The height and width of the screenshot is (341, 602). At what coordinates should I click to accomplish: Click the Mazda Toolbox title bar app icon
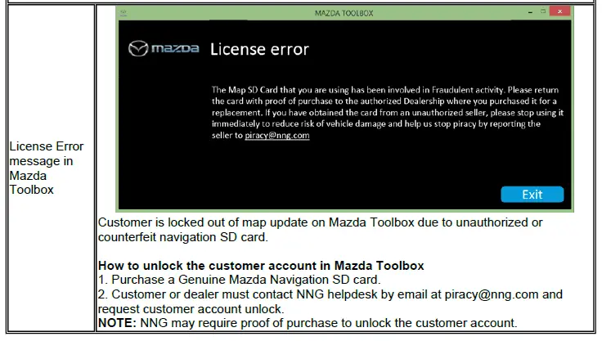[x=123, y=13]
